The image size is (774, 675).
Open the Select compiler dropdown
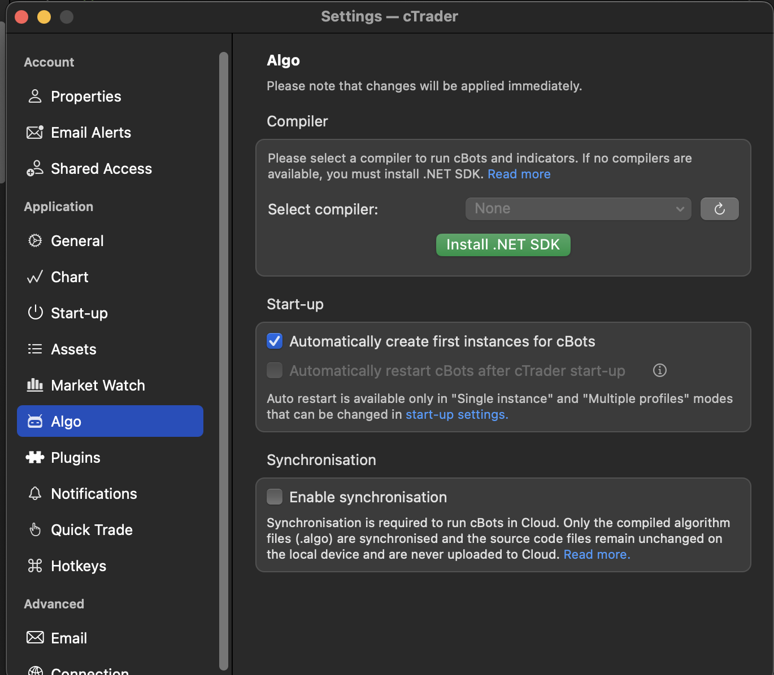[578, 209]
